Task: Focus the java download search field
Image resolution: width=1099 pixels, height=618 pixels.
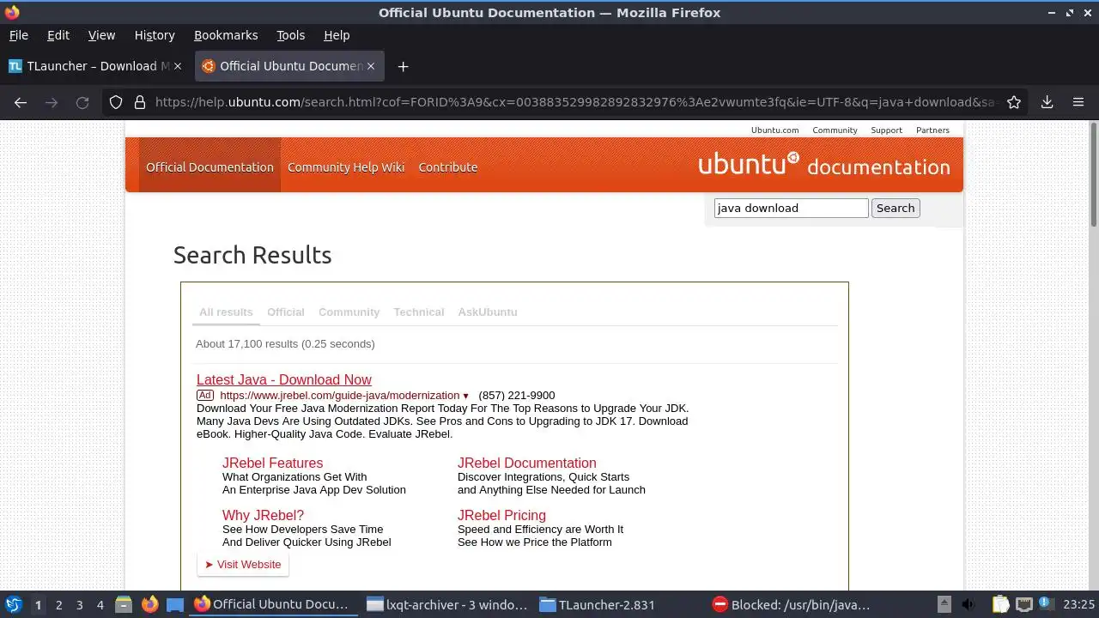Action: click(x=791, y=208)
